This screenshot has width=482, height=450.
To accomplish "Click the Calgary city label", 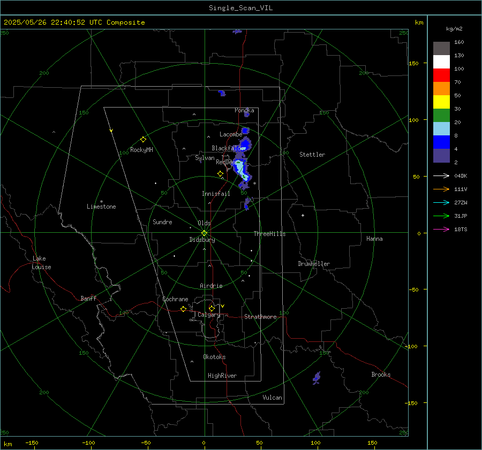I will click(209, 315).
